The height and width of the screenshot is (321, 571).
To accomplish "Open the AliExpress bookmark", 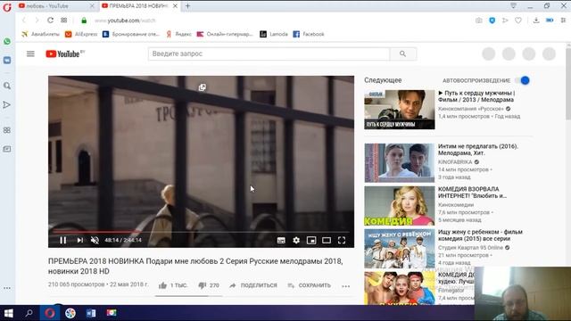I will pyautogui.click(x=81, y=34).
